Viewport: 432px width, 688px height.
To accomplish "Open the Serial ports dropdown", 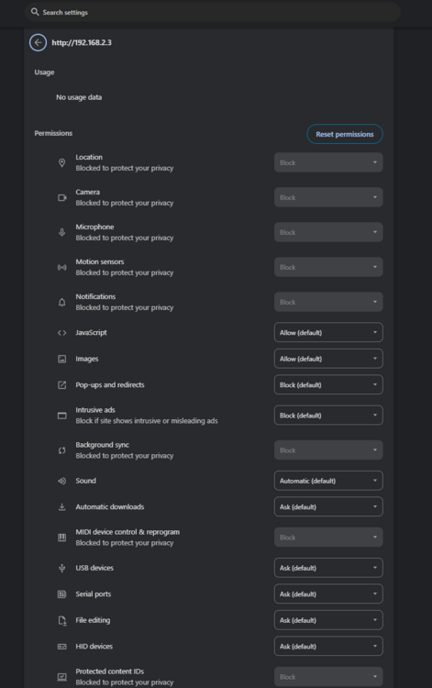I will click(328, 594).
